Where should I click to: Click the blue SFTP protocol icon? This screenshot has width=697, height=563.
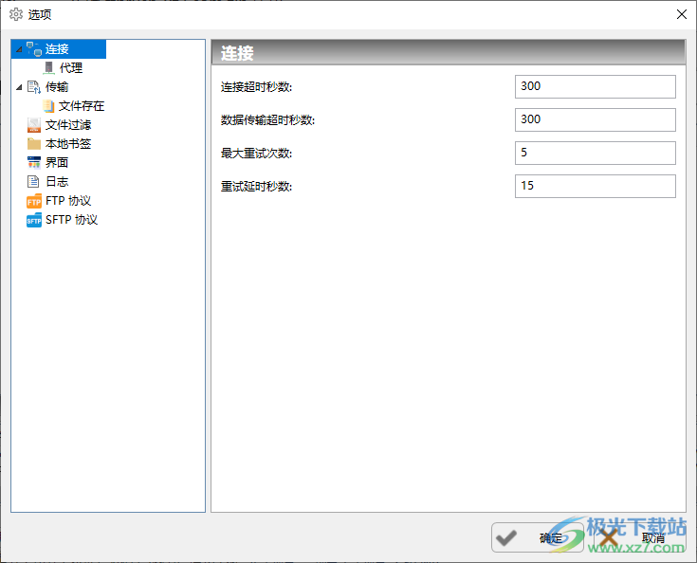[x=34, y=220]
